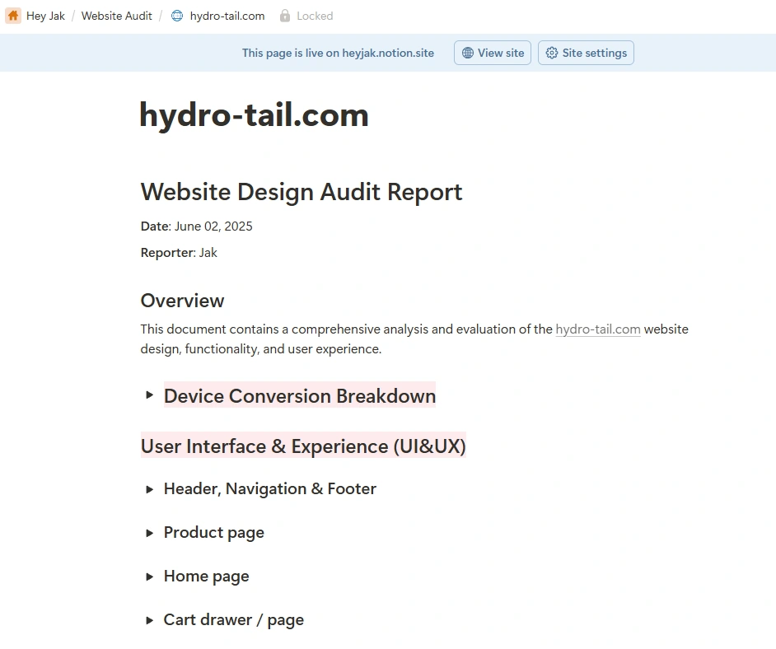Click the Home page heading text
This screenshot has height=649, width=776.
coord(207,577)
